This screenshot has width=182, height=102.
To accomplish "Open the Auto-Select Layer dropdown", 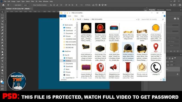I will (x=26, y=5).
